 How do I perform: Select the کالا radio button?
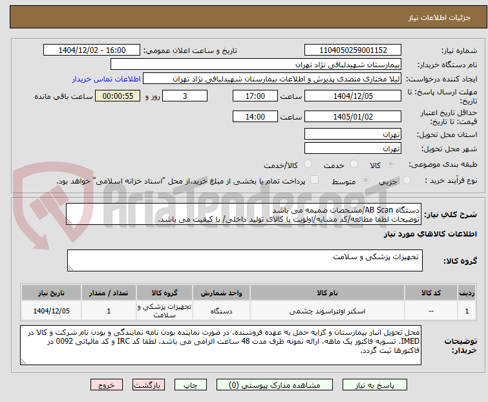[390, 164]
